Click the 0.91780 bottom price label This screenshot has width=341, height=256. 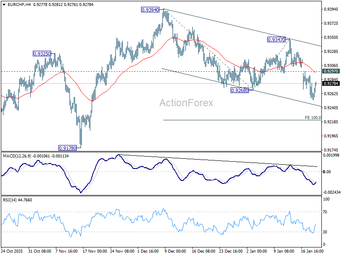pyautogui.click(x=68, y=148)
